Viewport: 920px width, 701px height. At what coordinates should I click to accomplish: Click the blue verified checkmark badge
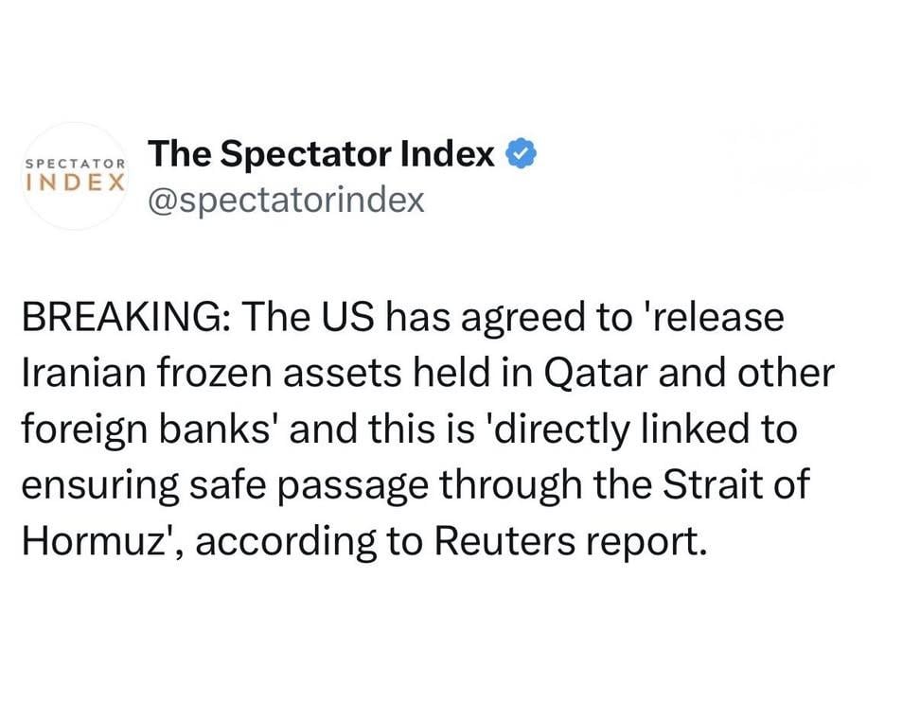tap(521, 154)
